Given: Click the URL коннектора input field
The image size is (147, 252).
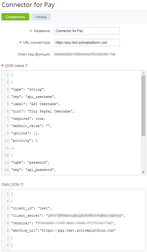Looking at the screenshot, I should pyautogui.click(x=87, y=43).
